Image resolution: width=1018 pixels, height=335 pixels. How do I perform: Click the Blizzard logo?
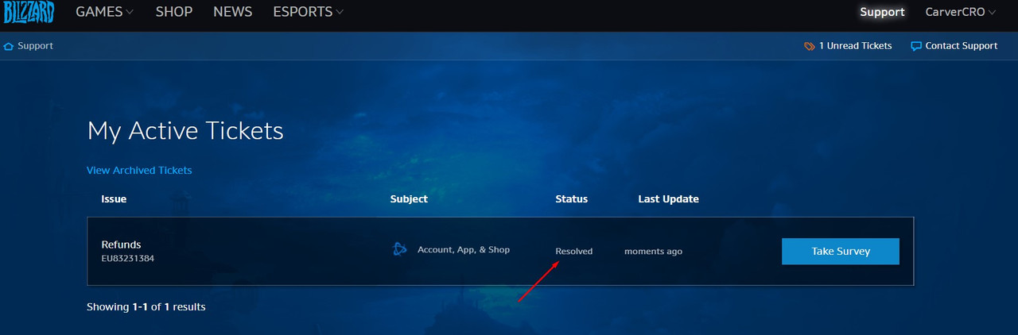click(x=28, y=12)
